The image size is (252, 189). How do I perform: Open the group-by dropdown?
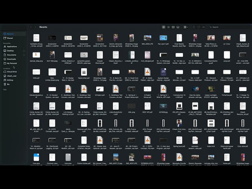186,27
